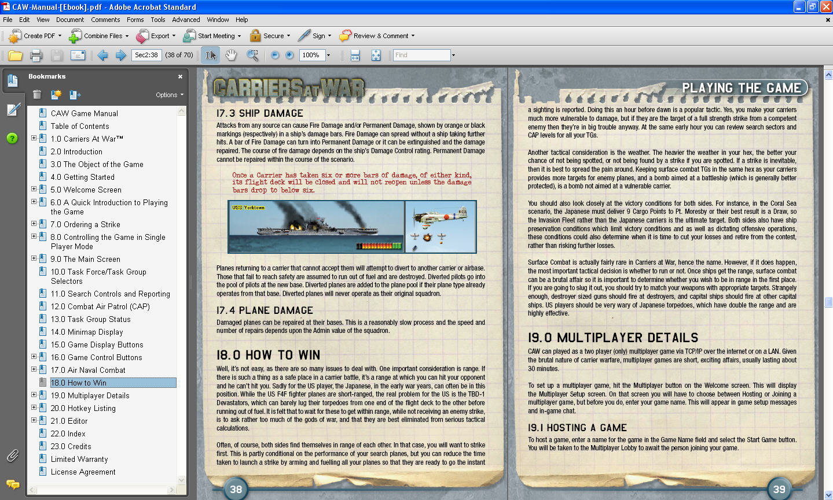833x500 pixels.
Task: Click the Print icon
Action: point(36,55)
